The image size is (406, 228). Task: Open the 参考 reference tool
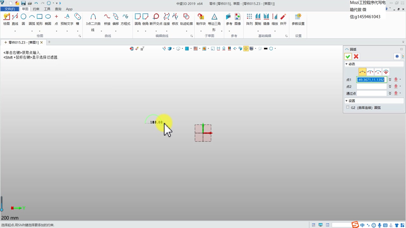[x=229, y=20]
